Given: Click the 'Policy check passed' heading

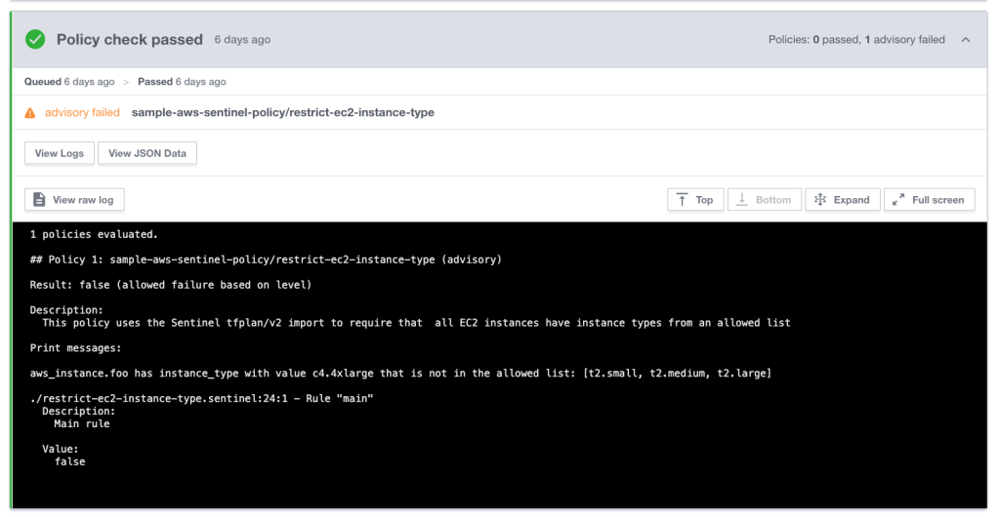Looking at the screenshot, I should [x=129, y=40].
